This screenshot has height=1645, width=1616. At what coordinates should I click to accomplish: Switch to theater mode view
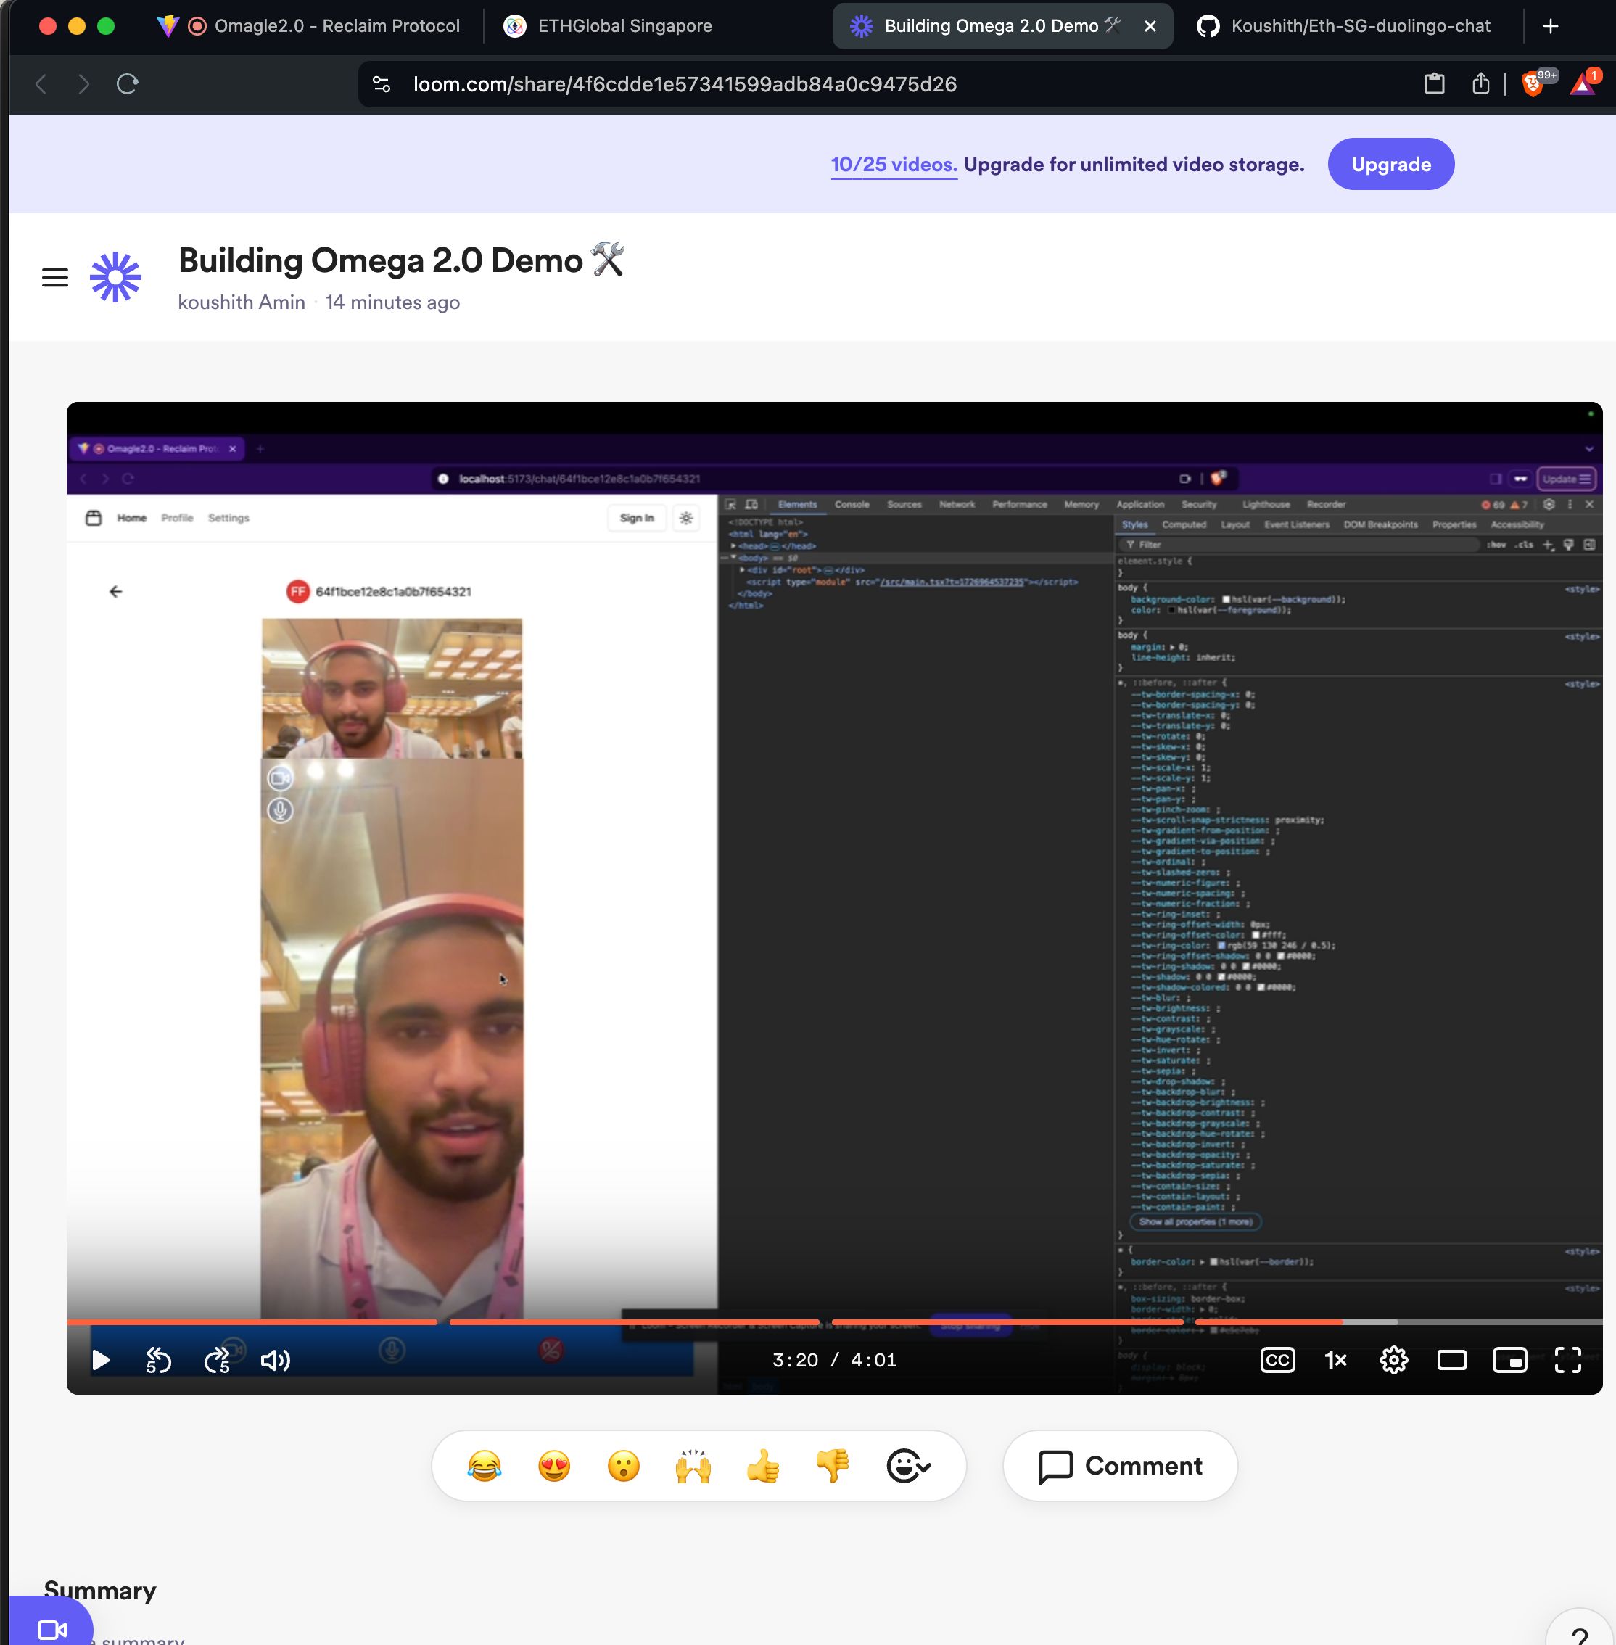point(1451,1360)
